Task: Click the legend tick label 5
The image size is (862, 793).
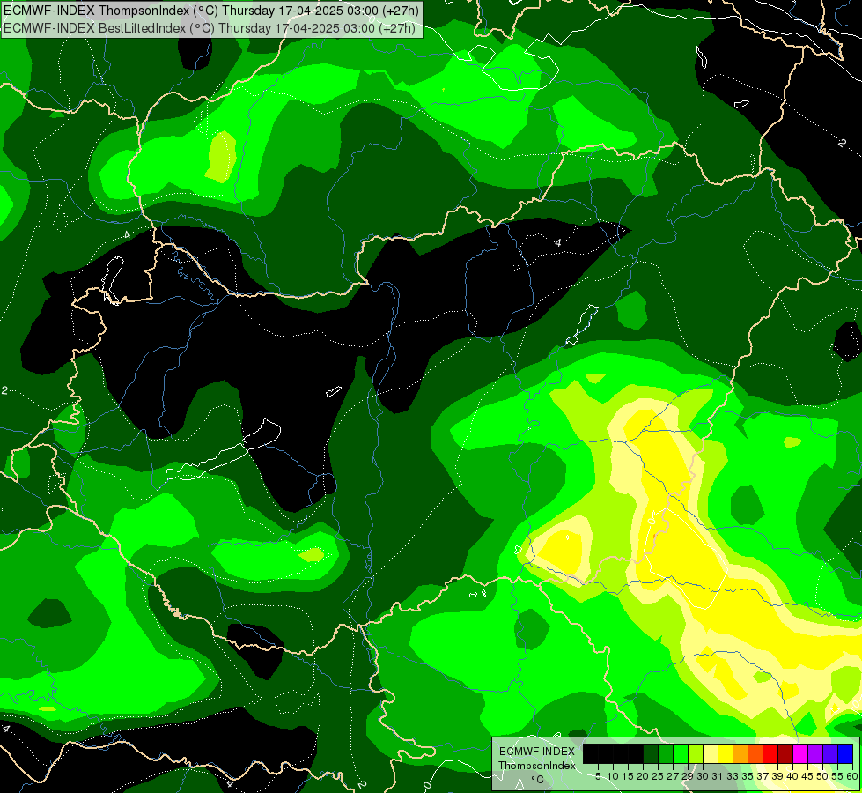Action: [598, 776]
